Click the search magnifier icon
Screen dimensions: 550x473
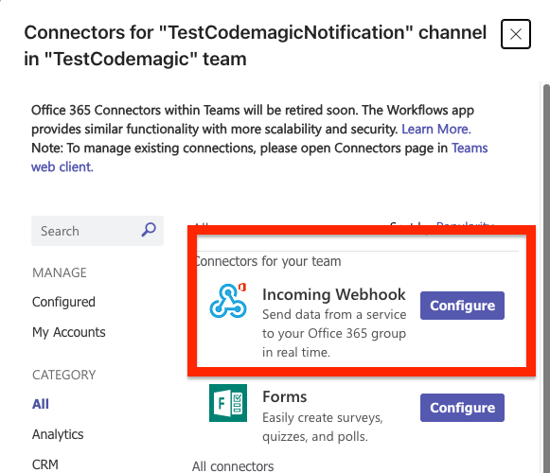point(149,231)
